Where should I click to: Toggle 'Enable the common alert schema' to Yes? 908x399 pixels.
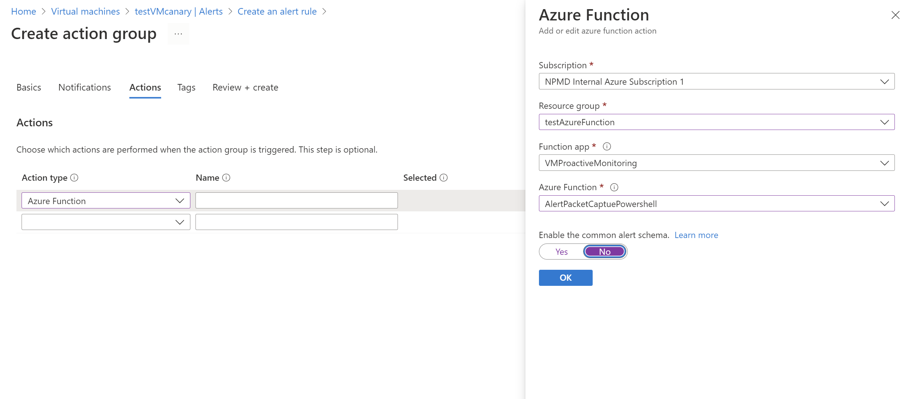tap(559, 252)
